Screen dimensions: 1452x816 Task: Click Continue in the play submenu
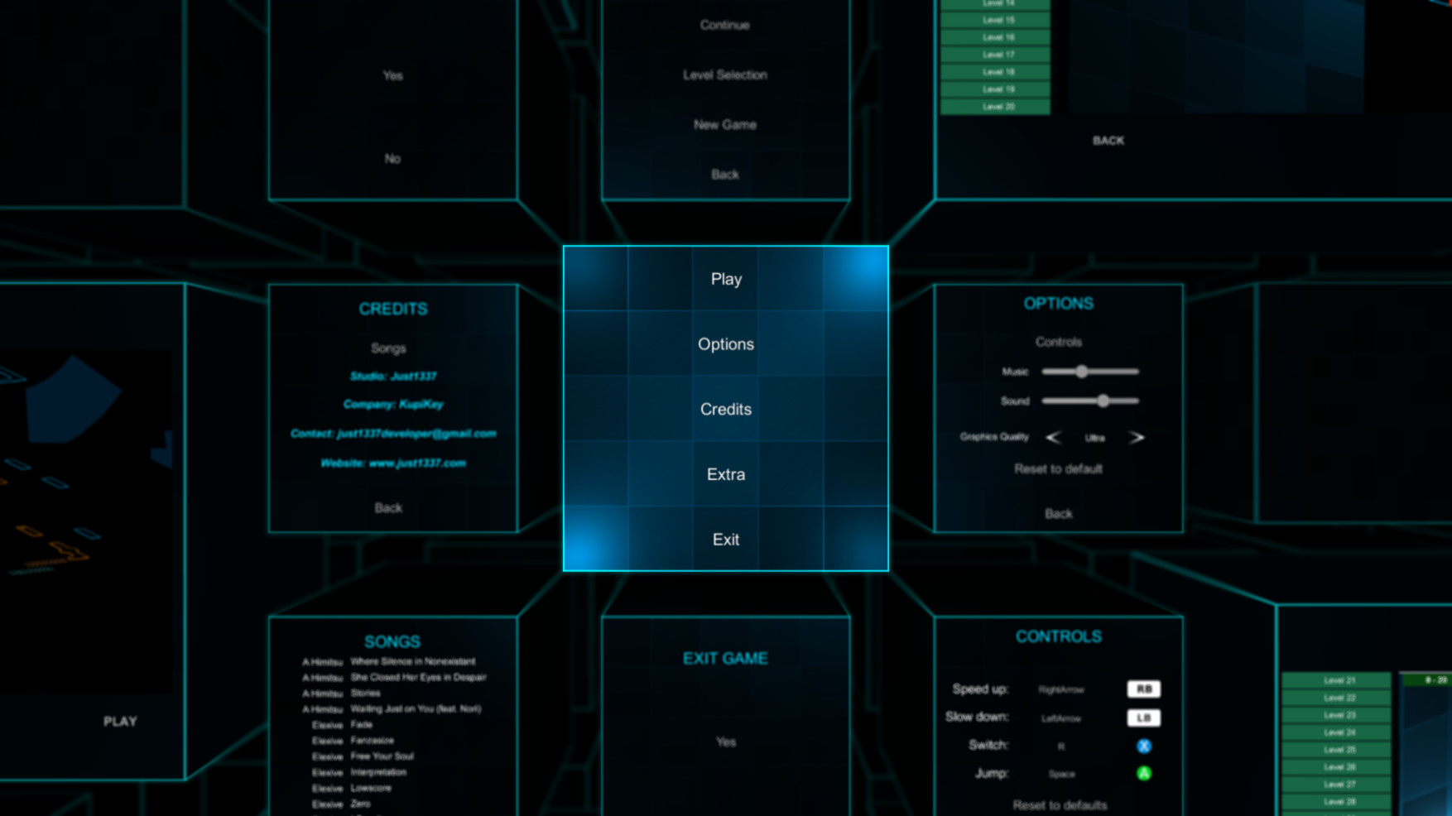(724, 25)
